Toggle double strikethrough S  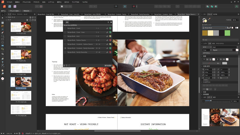(224, 59)
